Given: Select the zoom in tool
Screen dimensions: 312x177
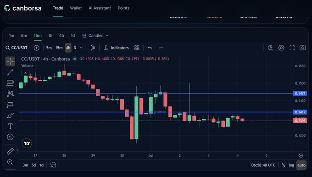Looking at the screenshot, I should point(10,162).
